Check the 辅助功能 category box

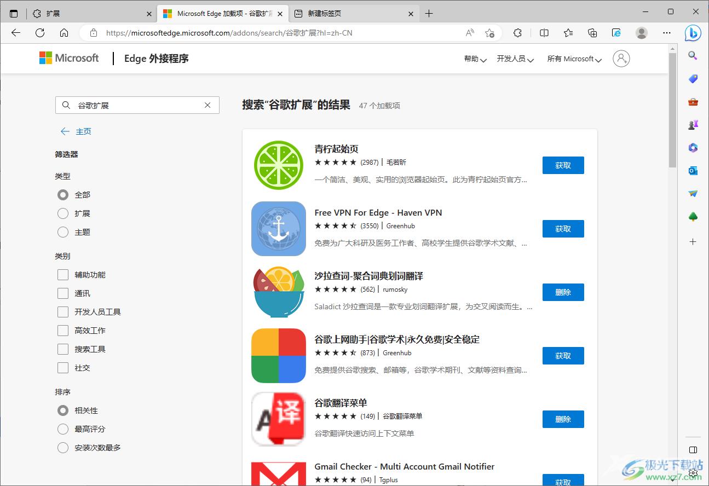click(63, 275)
